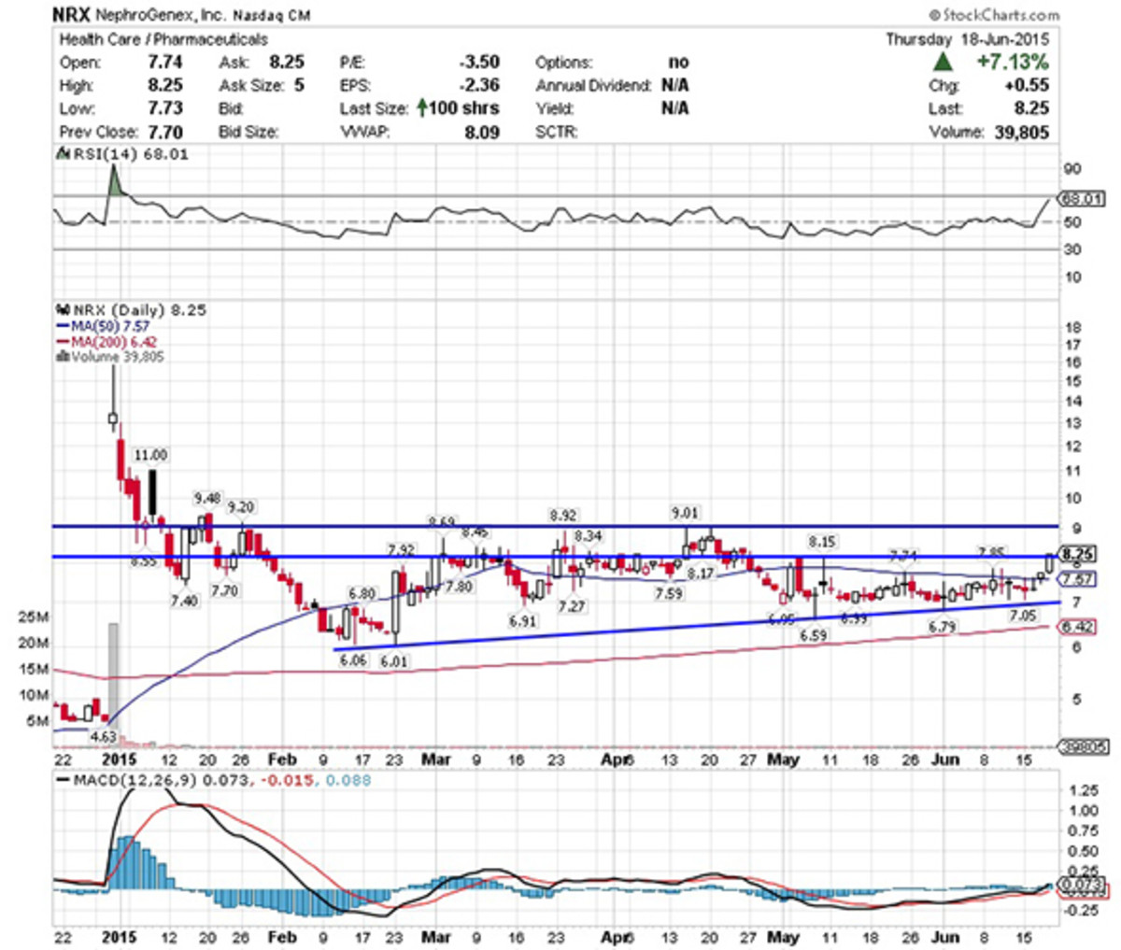
Task: Click the MA(200) 6.42 legend entry
Action: (106, 342)
